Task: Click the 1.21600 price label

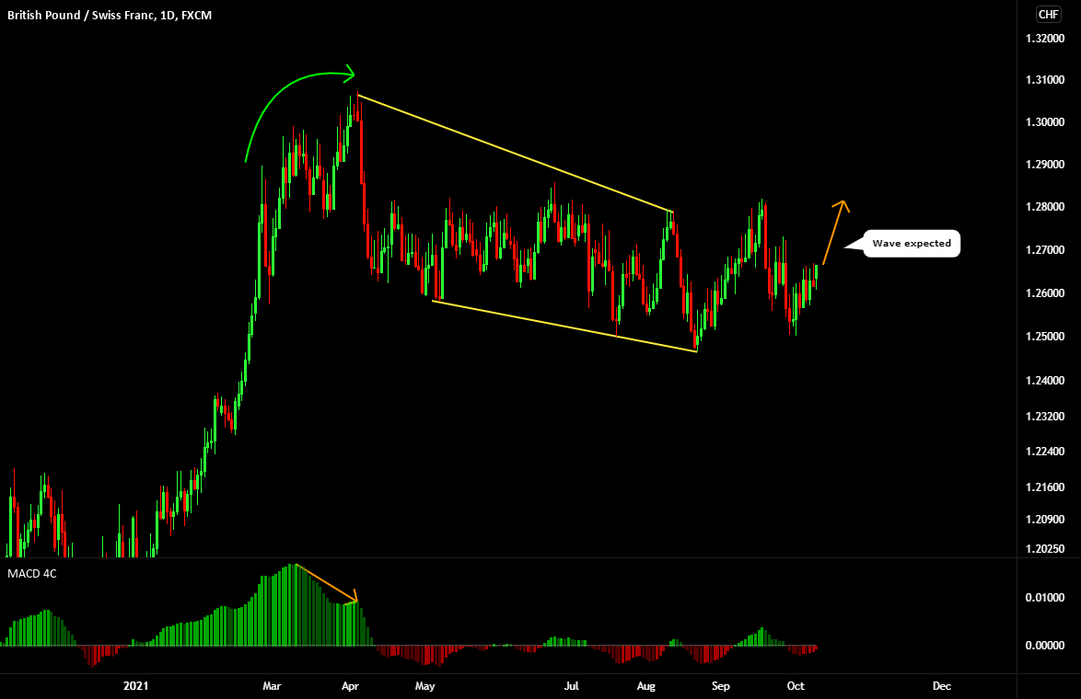Action: tap(1044, 487)
